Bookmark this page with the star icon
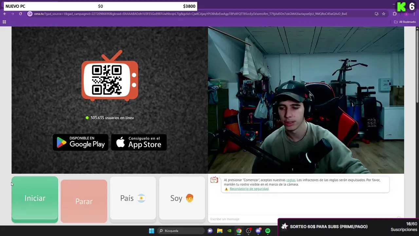 pyautogui.click(x=384, y=14)
